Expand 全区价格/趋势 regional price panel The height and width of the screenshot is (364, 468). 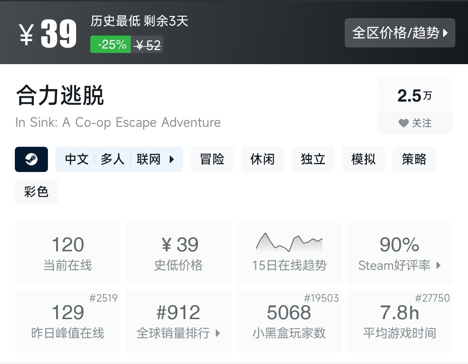point(400,33)
